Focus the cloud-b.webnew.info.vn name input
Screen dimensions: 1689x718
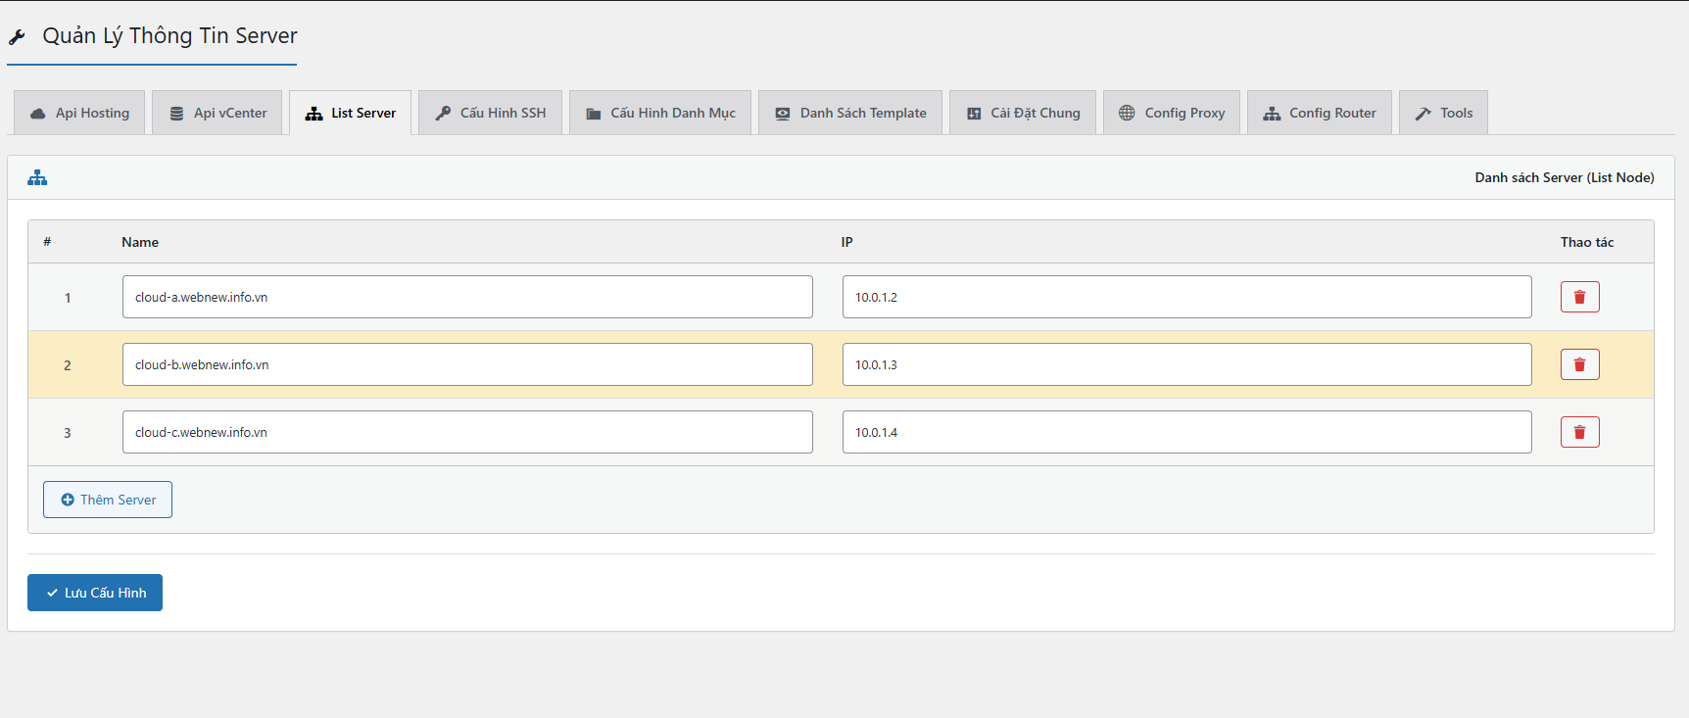(467, 364)
